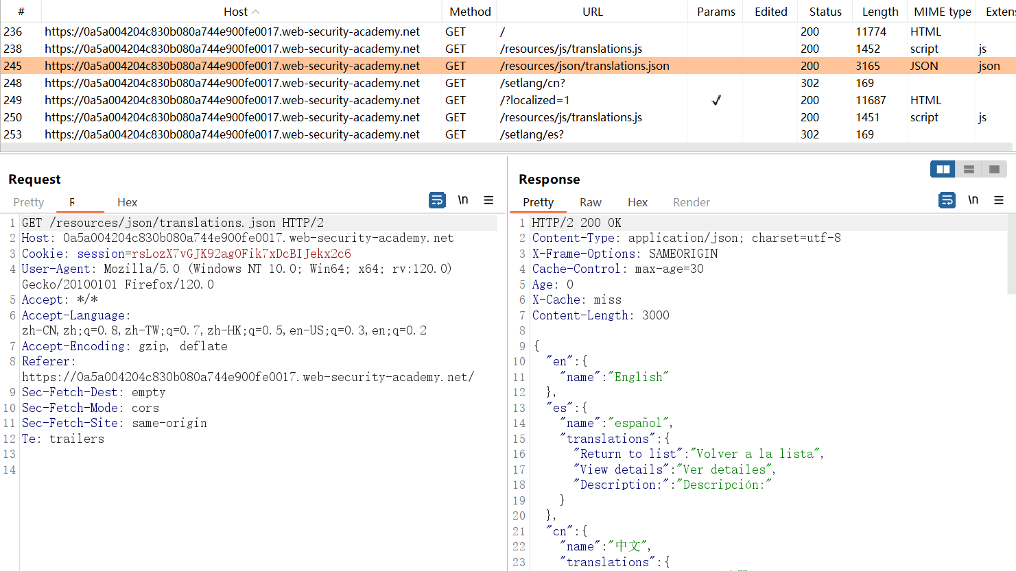The height and width of the screenshot is (571, 1016).
Task: Switch to top-bottom stacked layout view
Action: (969, 169)
